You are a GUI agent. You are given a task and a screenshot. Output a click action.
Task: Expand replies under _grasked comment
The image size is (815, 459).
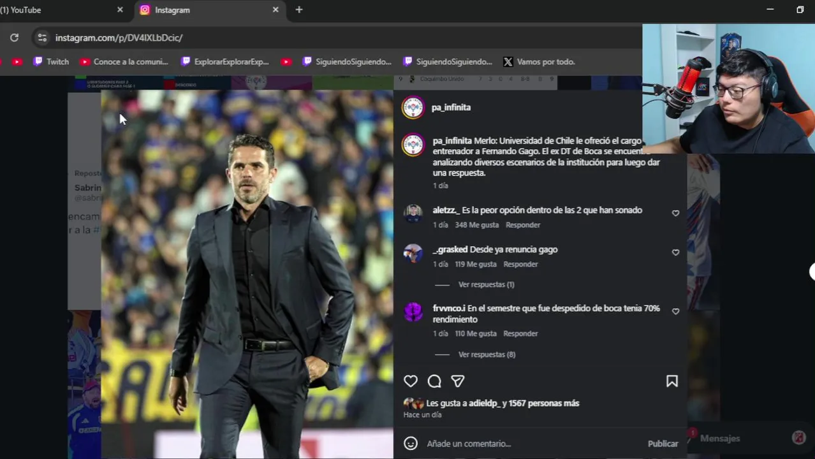point(486,284)
